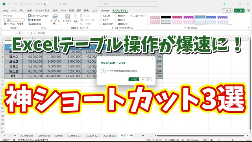Click the コメント comments button

pos(227,11)
